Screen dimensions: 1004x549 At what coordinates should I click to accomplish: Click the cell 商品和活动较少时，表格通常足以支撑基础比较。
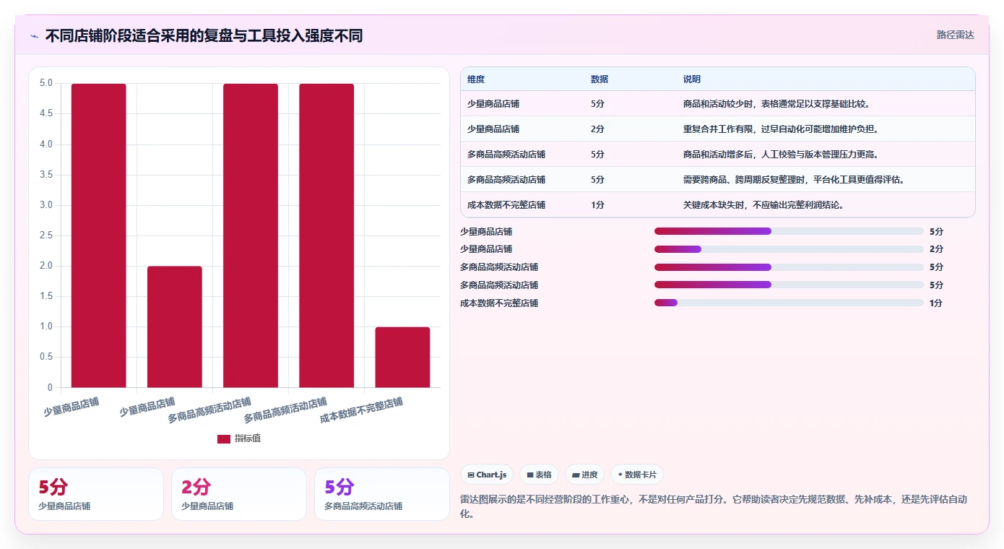tap(777, 104)
